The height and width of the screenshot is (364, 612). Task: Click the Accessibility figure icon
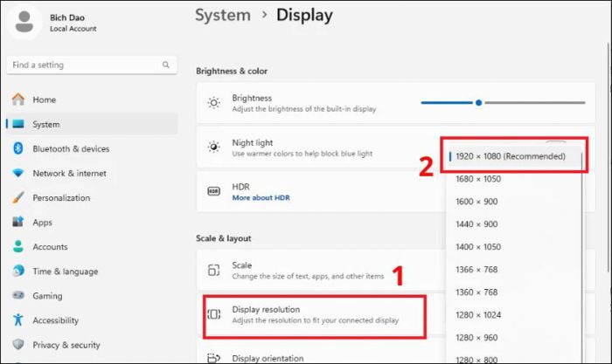coord(18,320)
